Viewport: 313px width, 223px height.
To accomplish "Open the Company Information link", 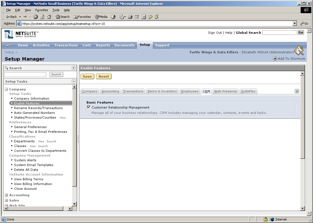I will [x=32, y=99].
